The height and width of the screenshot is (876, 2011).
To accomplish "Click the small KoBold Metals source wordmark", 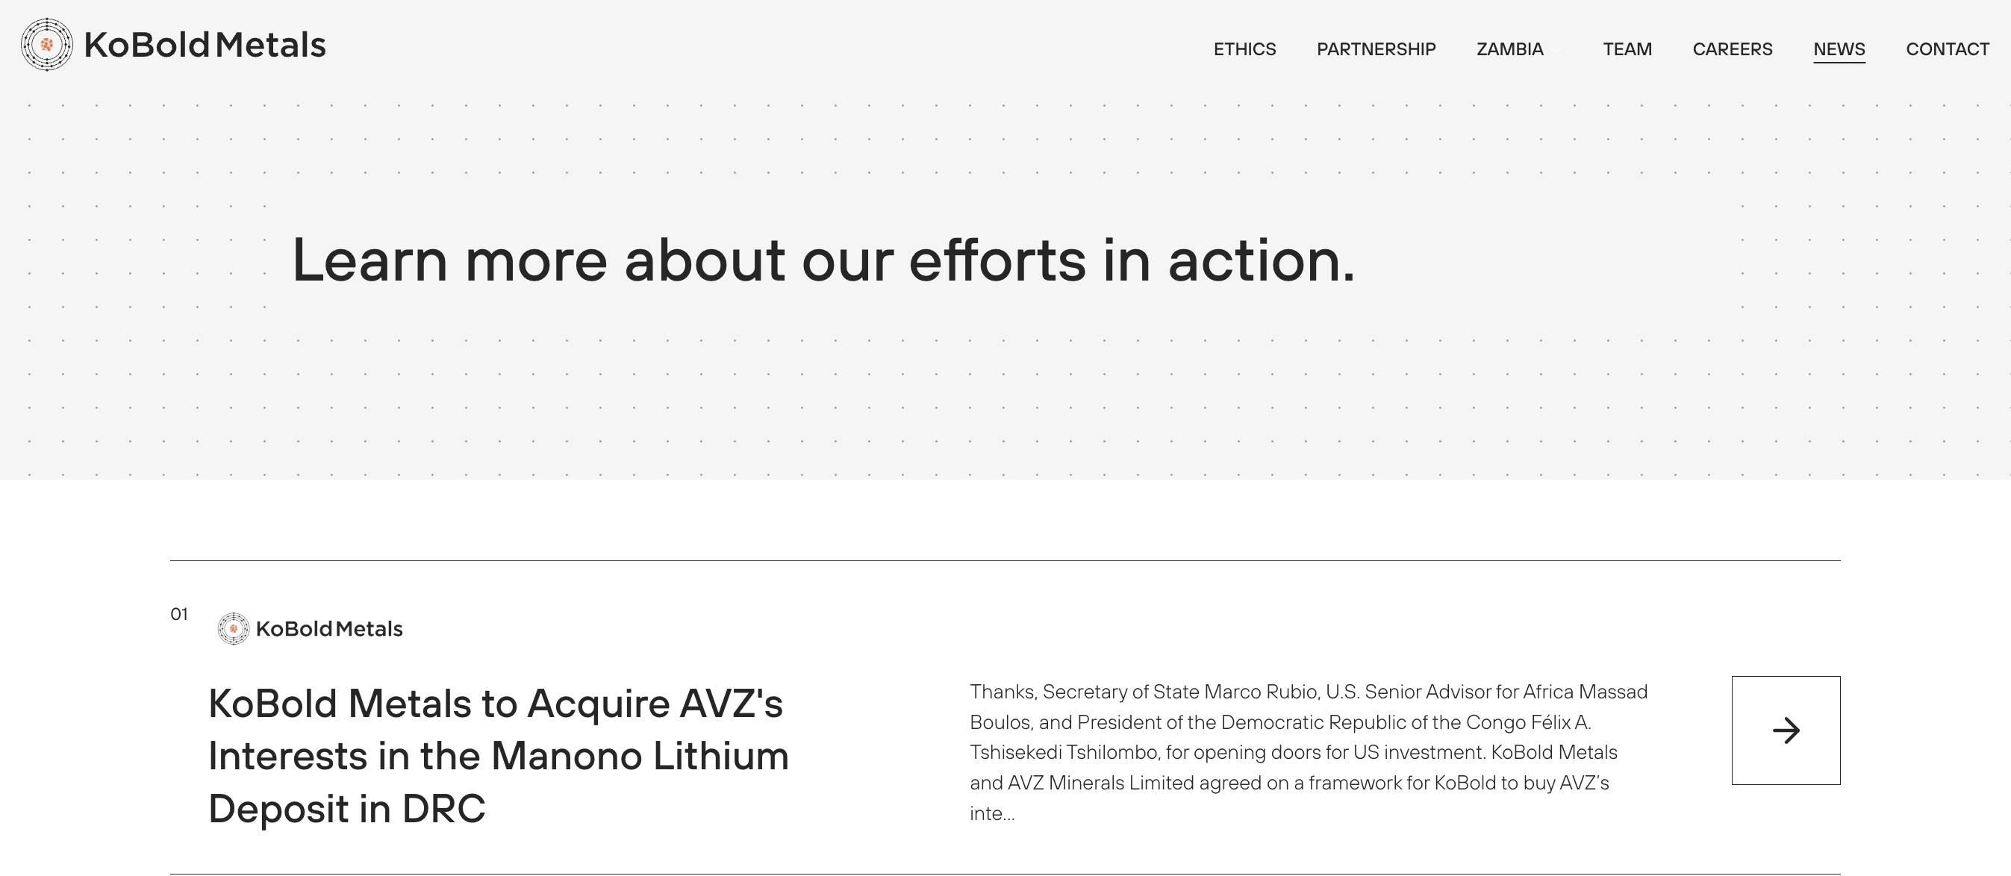I will coord(328,629).
